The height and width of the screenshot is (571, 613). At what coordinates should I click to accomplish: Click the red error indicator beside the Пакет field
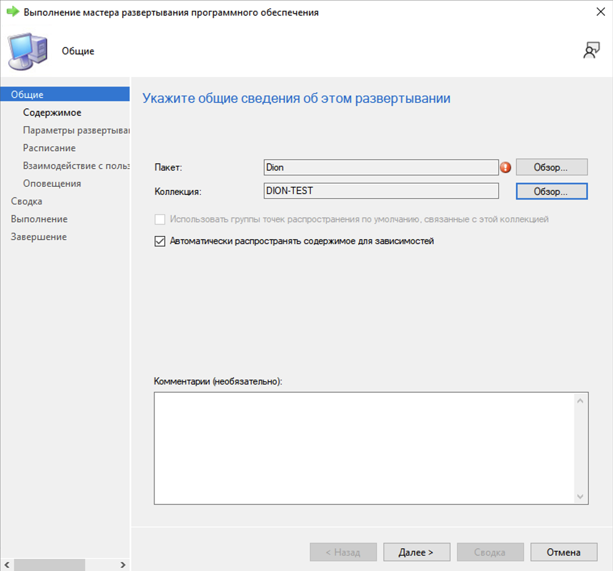click(505, 167)
